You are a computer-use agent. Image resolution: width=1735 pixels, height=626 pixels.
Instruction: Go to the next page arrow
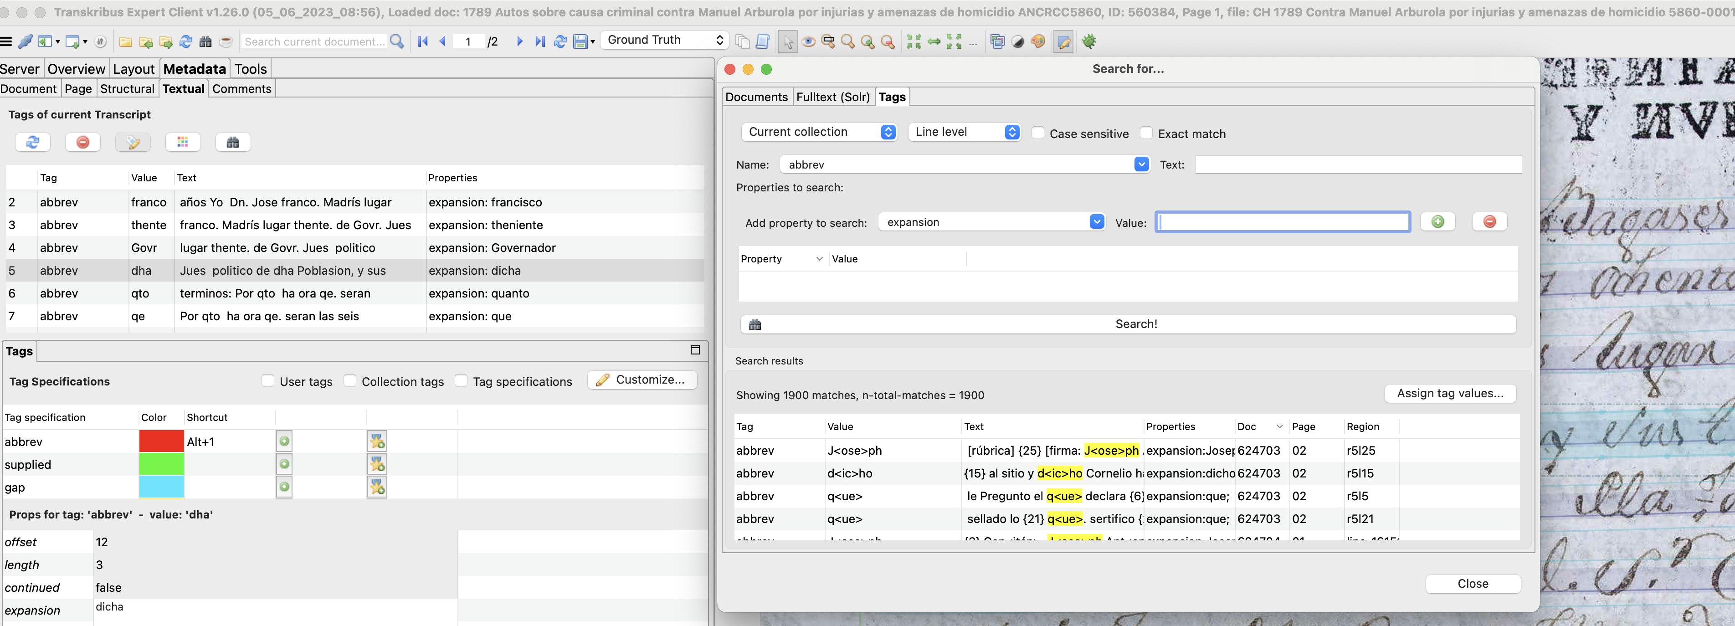519,42
